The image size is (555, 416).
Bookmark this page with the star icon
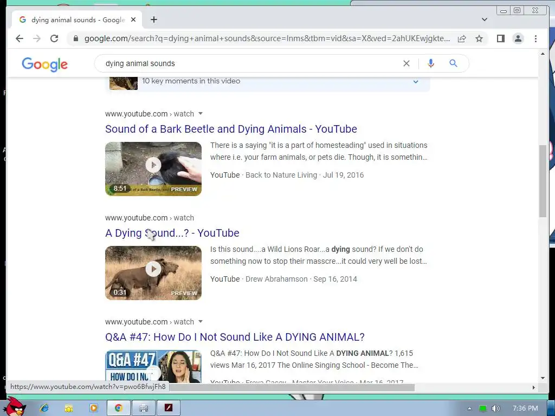tap(479, 38)
